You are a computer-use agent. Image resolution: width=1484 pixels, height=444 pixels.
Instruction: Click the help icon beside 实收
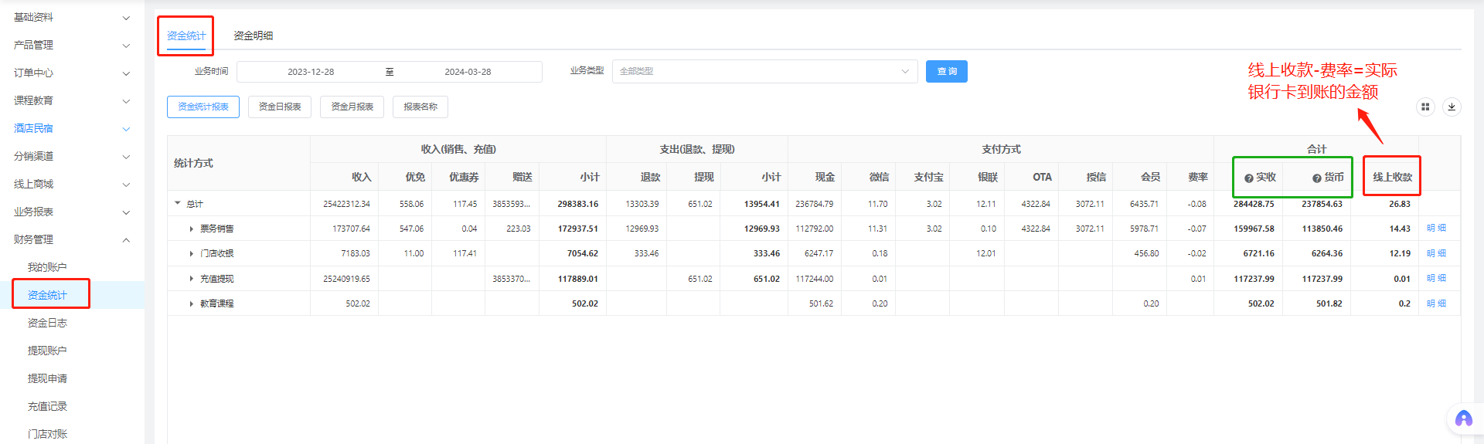tap(1248, 178)
